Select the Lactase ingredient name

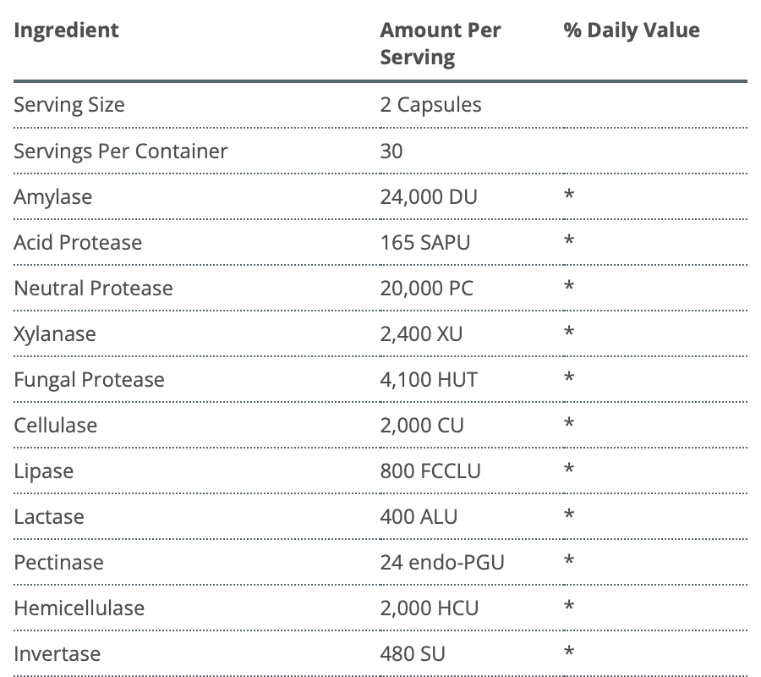pyautogui.click(x=49, y=516)
